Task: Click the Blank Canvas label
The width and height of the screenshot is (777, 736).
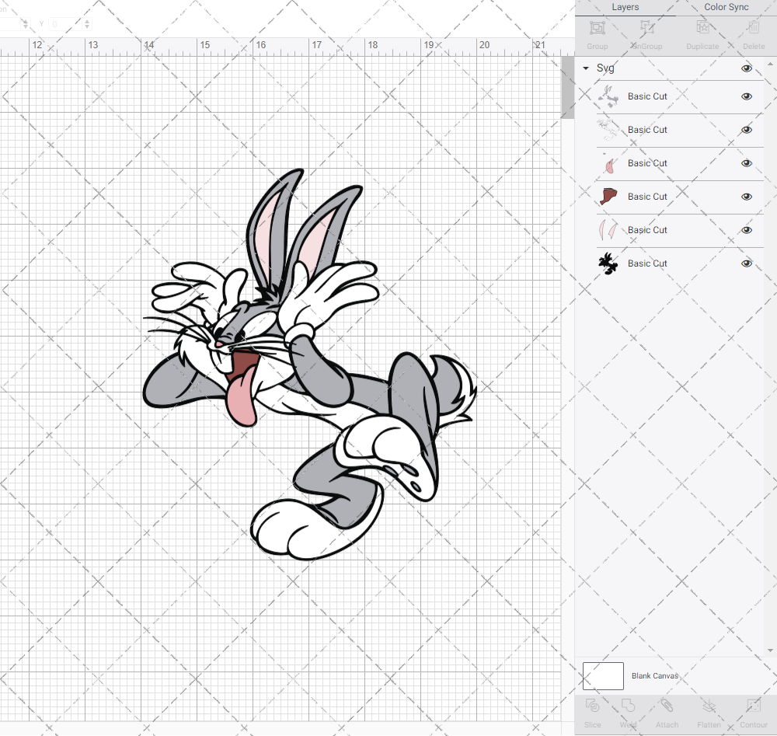Action: pos(654,676)
